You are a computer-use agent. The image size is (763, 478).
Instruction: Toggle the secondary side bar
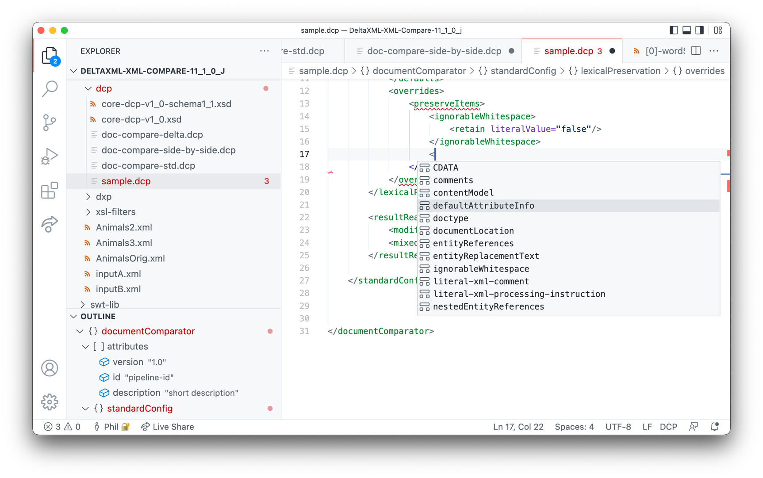[700, 30]
